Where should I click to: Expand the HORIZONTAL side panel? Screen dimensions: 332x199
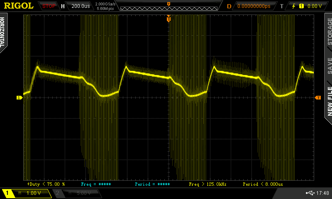[4, 33]
